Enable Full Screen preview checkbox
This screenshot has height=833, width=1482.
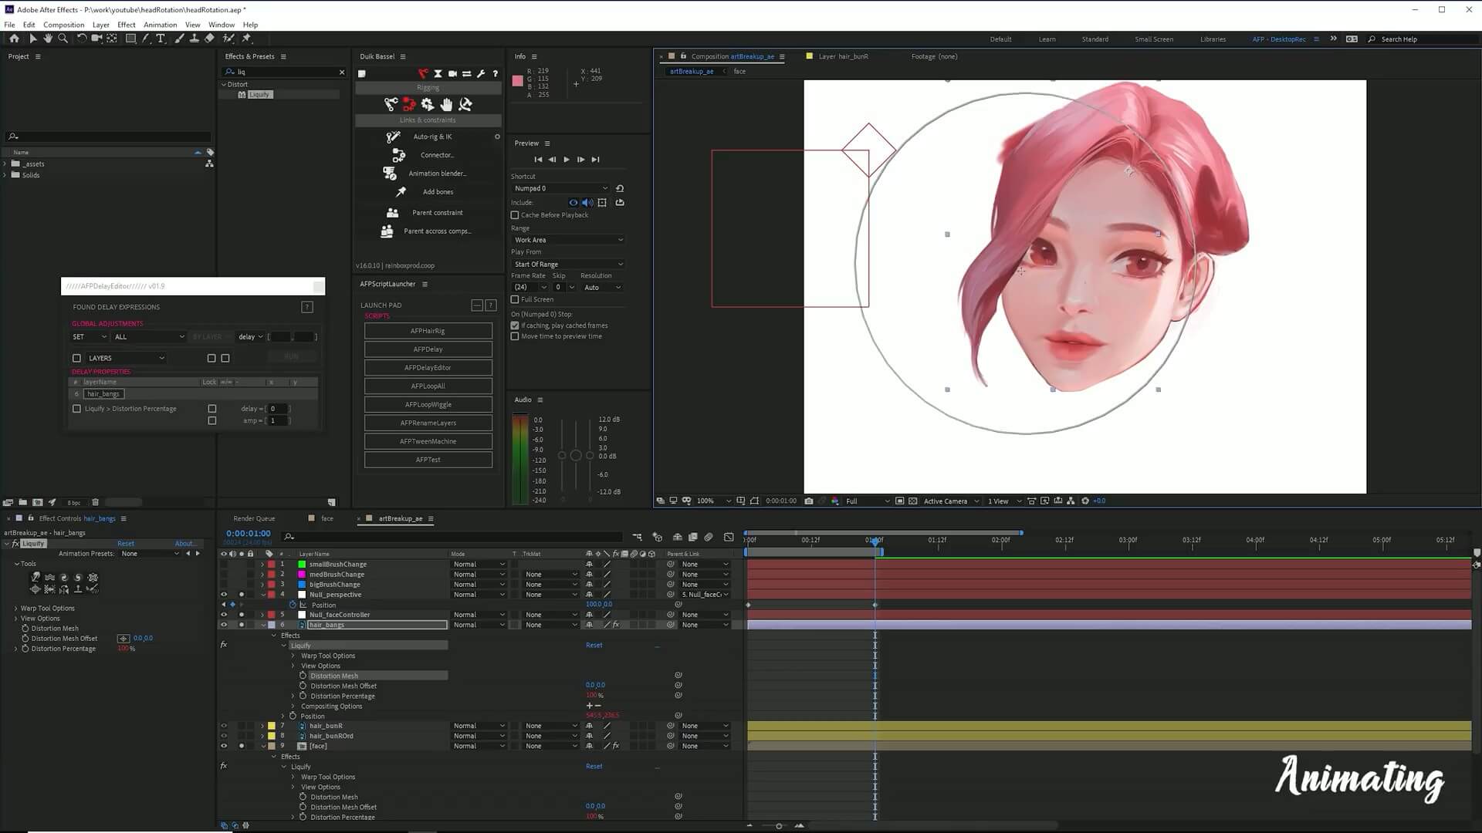click(515, 299)
